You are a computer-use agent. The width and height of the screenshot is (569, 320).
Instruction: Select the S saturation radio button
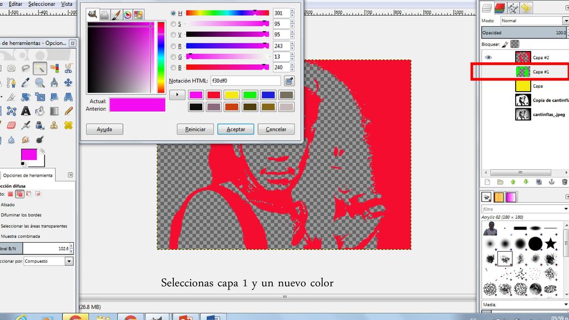(173, 24)
